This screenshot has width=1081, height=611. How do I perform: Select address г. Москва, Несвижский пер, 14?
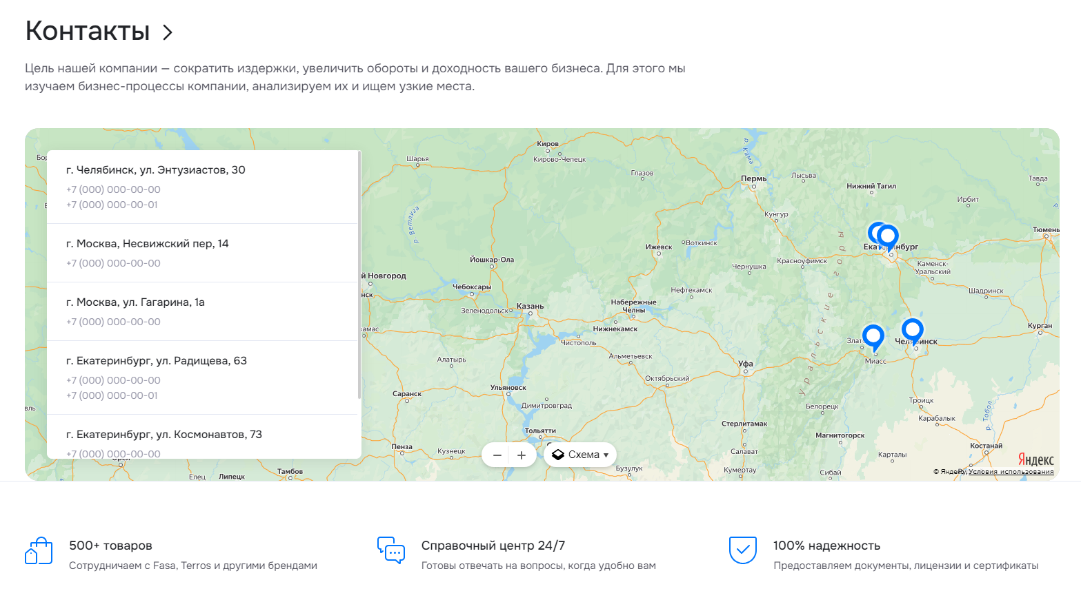click(x=148, y=244)
